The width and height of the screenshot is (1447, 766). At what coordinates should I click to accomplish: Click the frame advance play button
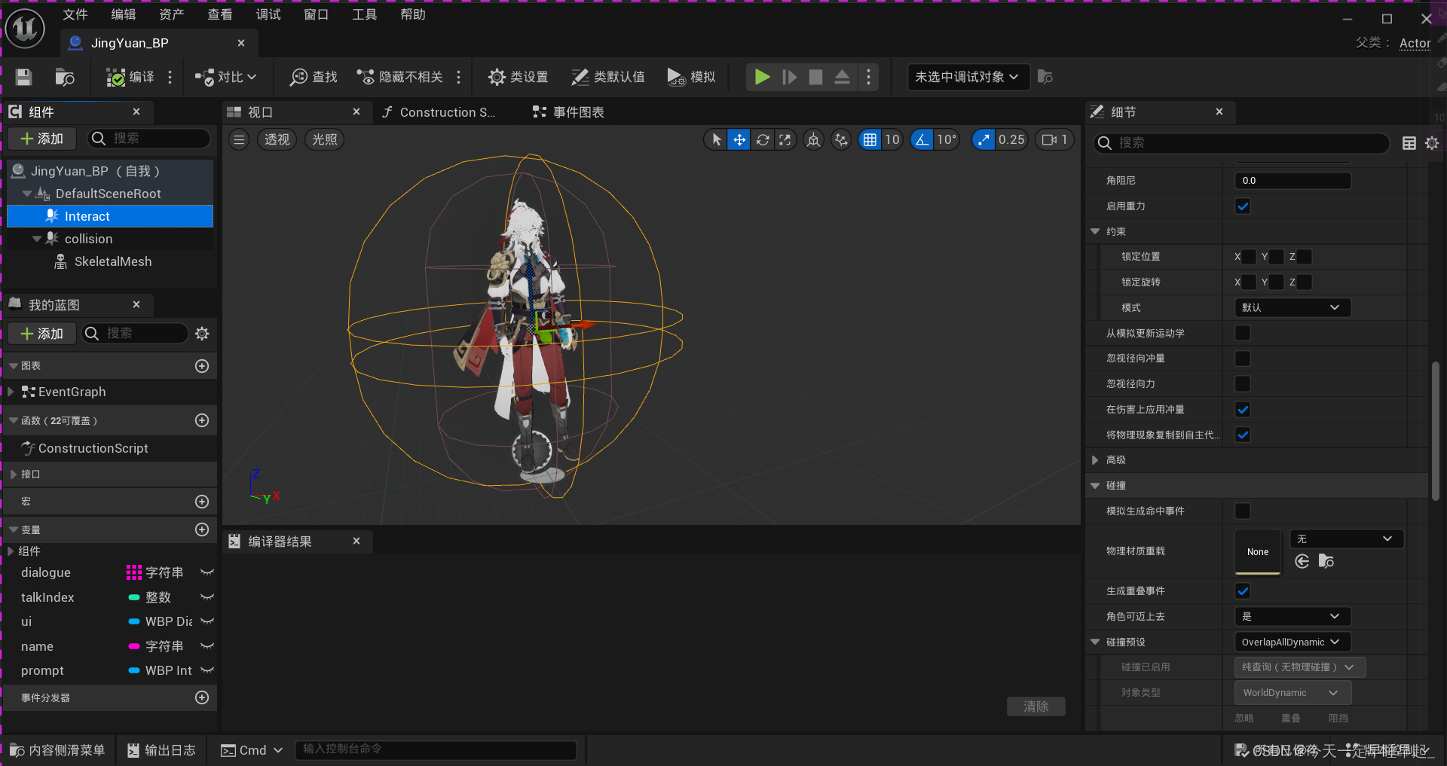[x=789, y=77]
